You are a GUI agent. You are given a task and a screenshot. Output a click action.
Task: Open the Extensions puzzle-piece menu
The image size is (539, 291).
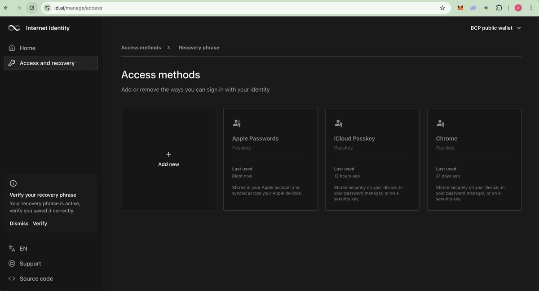[x=499, y=8]
